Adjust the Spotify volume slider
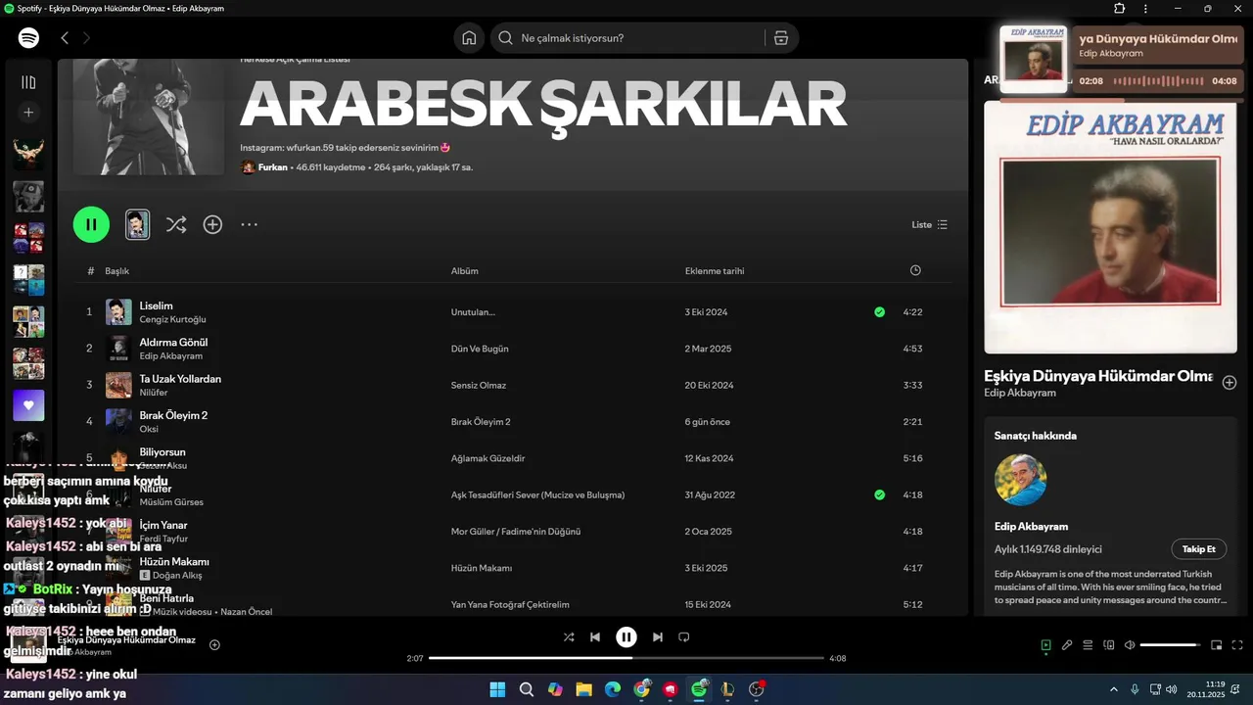 coord(1171,645)
